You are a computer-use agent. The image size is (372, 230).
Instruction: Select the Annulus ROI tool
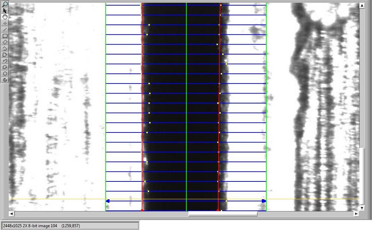coord(5,80)
